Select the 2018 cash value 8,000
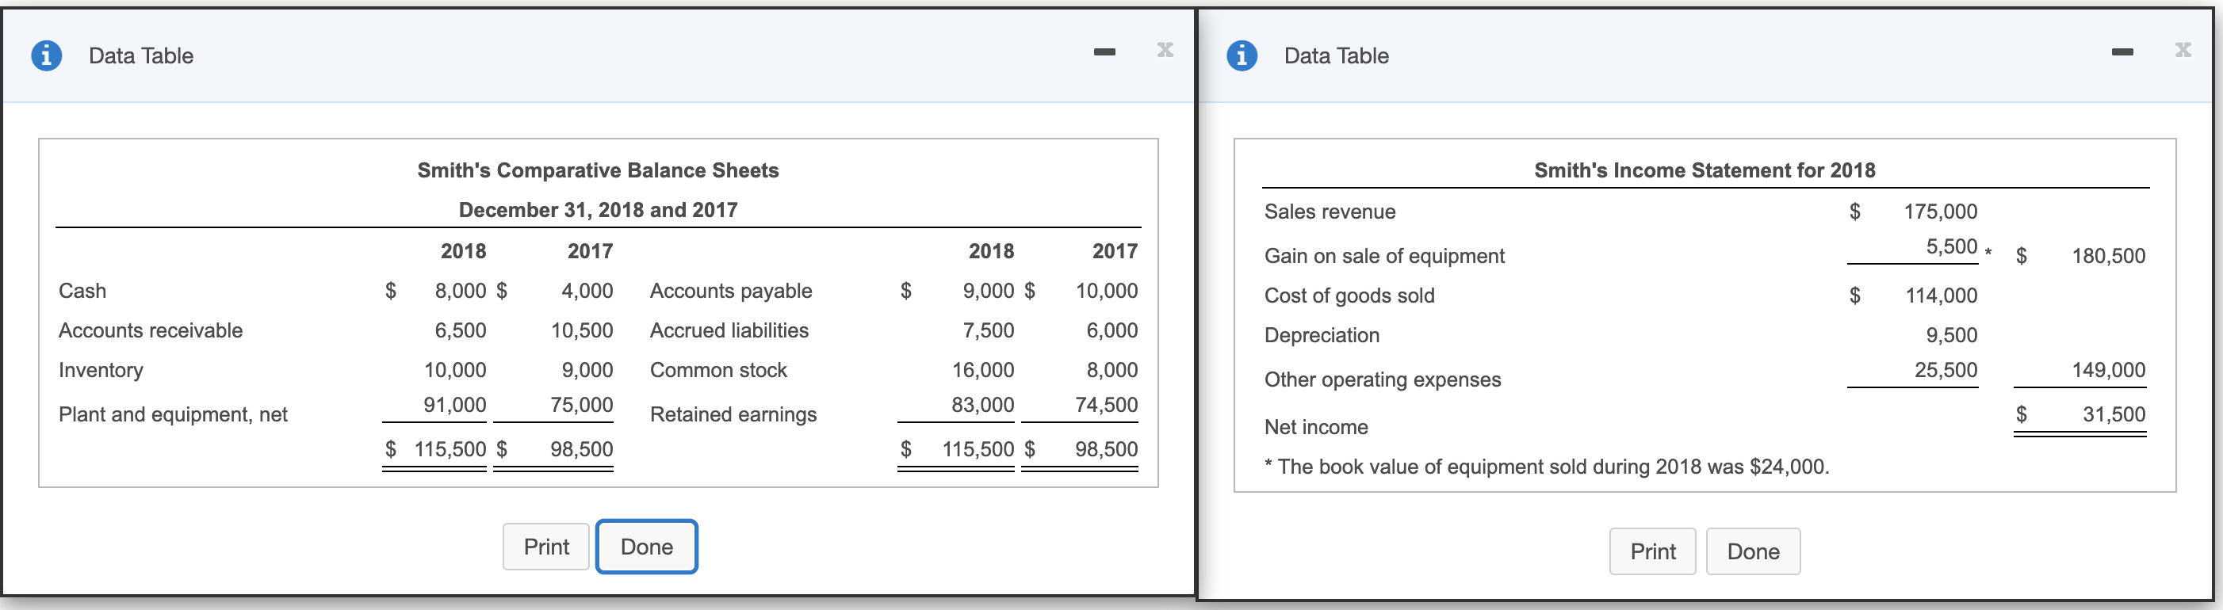 click(460, 291)
